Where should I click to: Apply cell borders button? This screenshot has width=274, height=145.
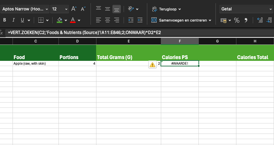pyautogui.click(x=41, y=20)
